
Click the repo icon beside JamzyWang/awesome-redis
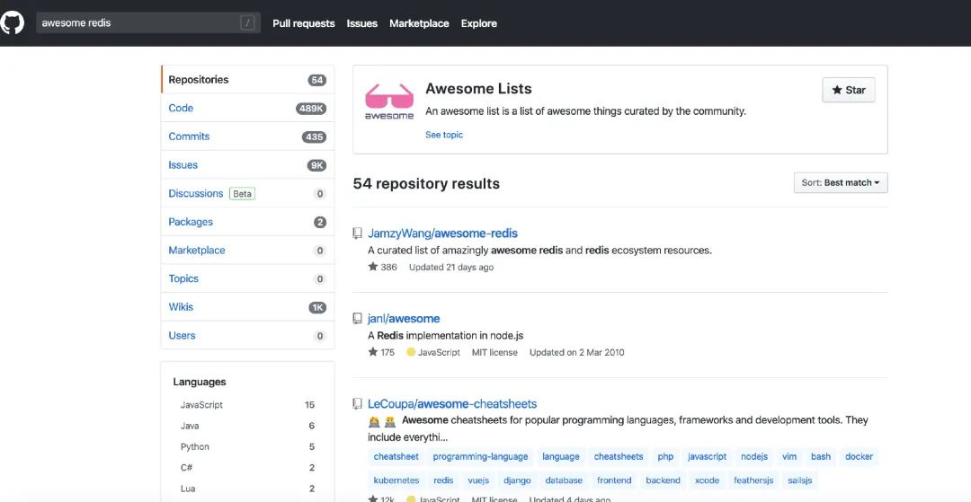357,233
